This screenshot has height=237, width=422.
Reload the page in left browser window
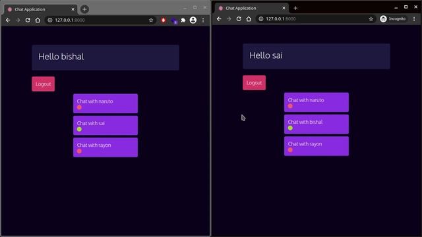click(28, 20)
